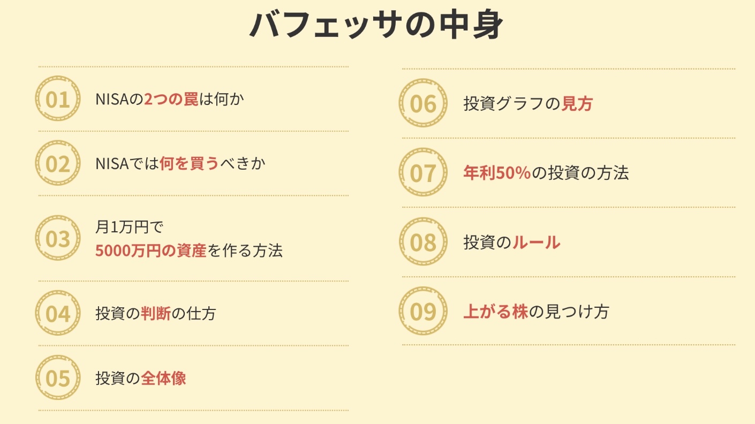Open the '投資グラフの見方' item
The height and width of the screenshot is (424, 755).
coord(527,104)
